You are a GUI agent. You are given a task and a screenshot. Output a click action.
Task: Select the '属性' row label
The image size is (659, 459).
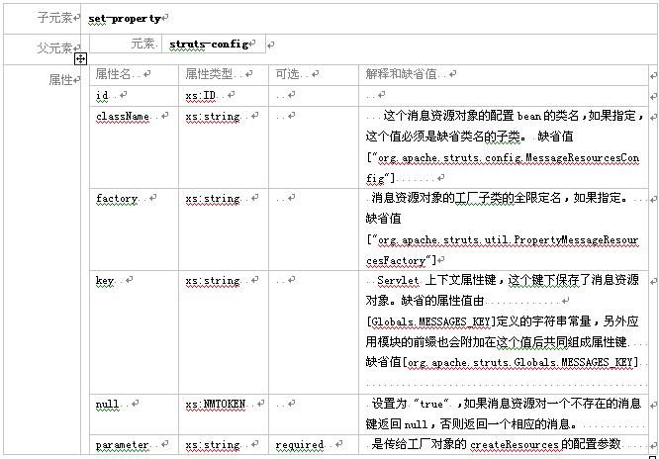pos(61,79)
